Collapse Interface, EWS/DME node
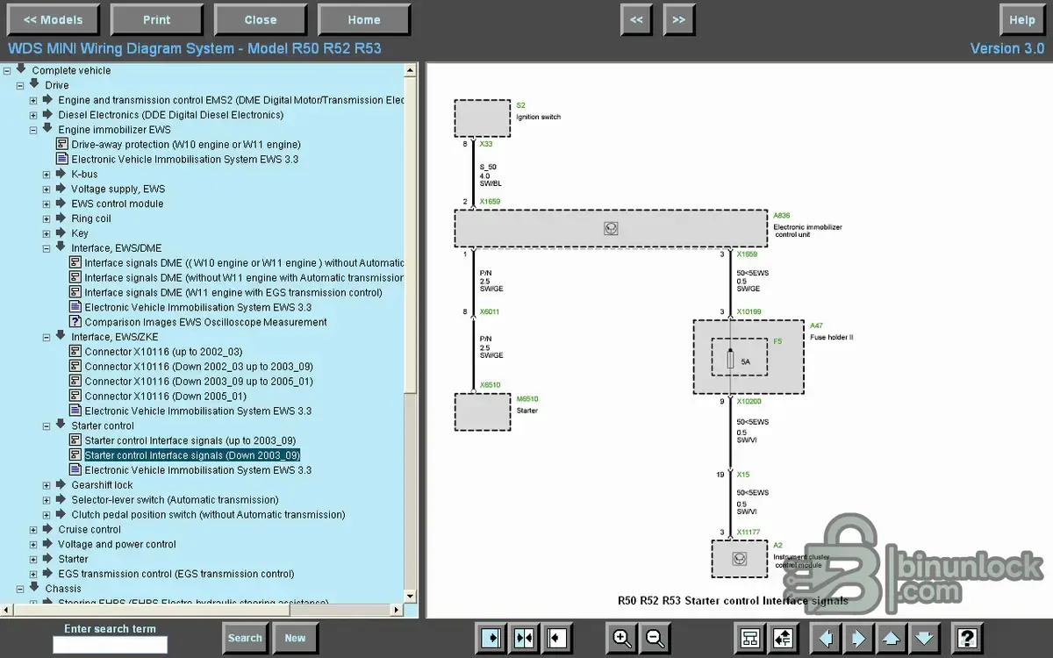Viewport: 1053px width, 658px height. [47, 248]
